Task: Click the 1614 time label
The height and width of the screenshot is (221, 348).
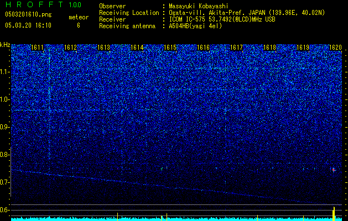Action: tap(137, 48)
